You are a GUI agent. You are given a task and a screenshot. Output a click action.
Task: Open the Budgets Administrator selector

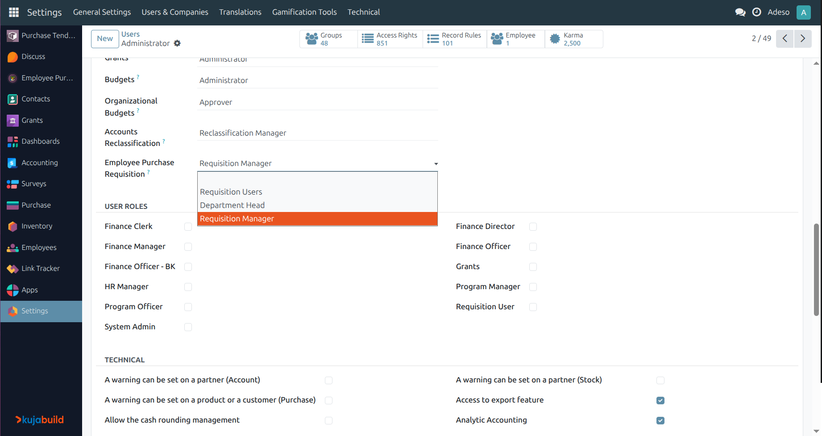(x=317, y=80)
